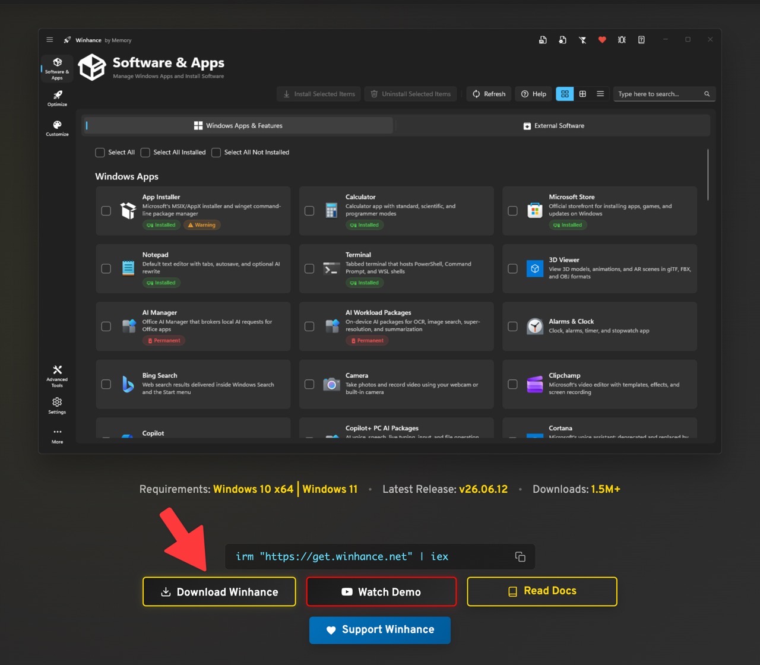Image resolution: width=760 pixels, height=665 pixels.
Task: Click the 3D Viewer cube icon
Action: (x=535, y=268)
